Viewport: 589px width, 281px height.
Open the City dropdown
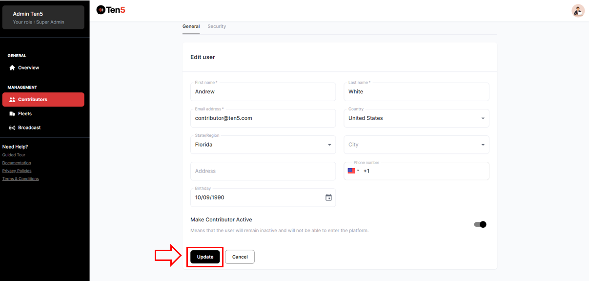483,145
